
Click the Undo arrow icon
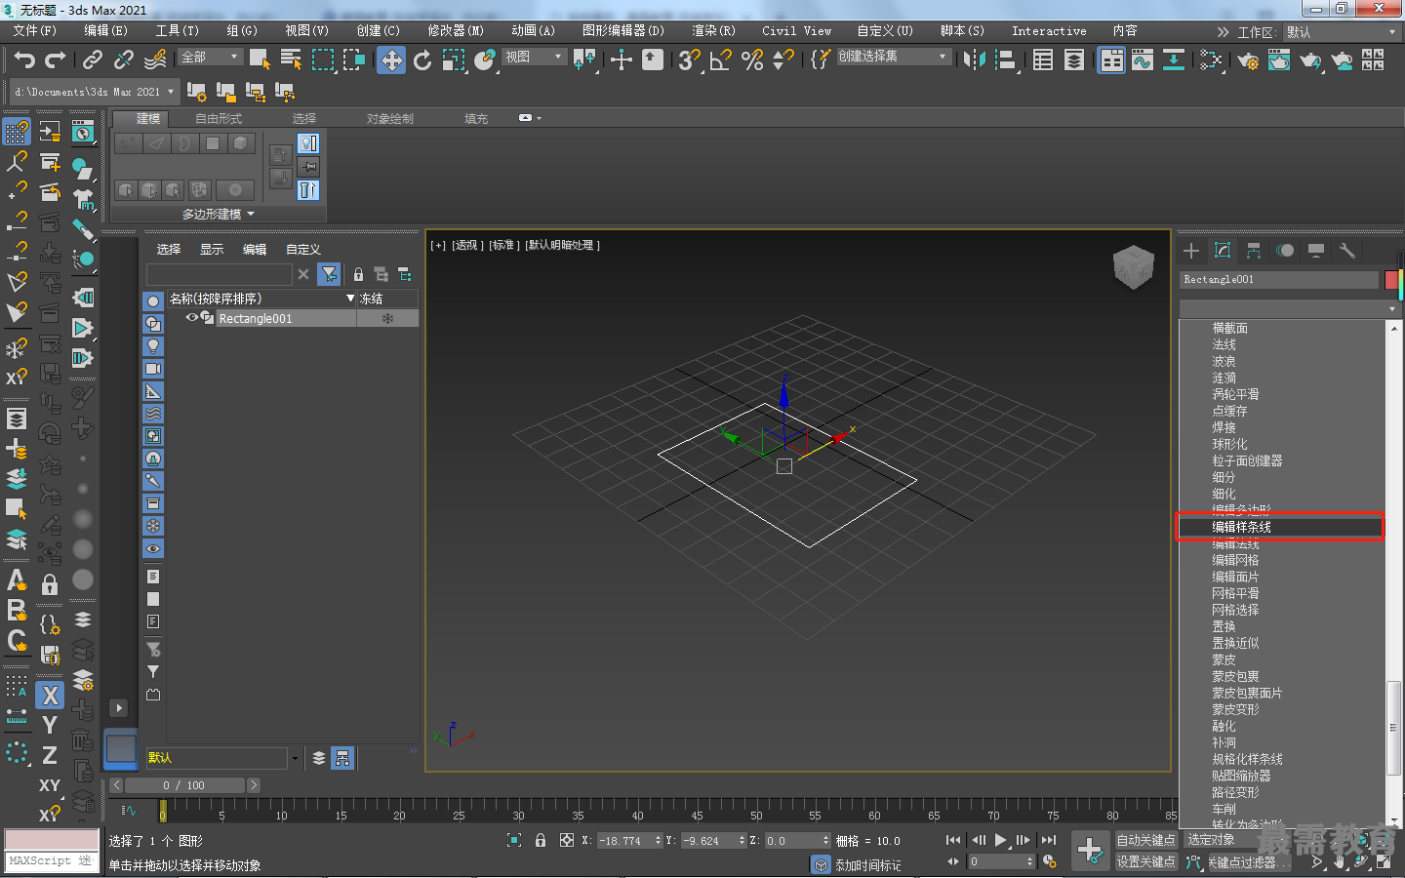click(x=24, y=60)
